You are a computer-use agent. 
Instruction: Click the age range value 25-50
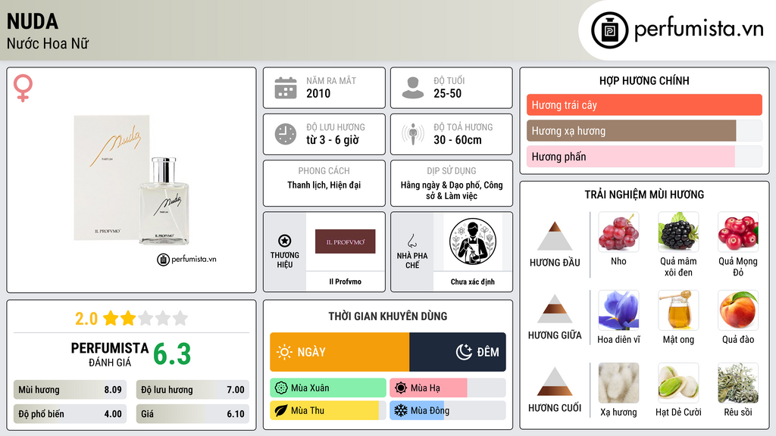pyautogui.click(x=447, y=93)
